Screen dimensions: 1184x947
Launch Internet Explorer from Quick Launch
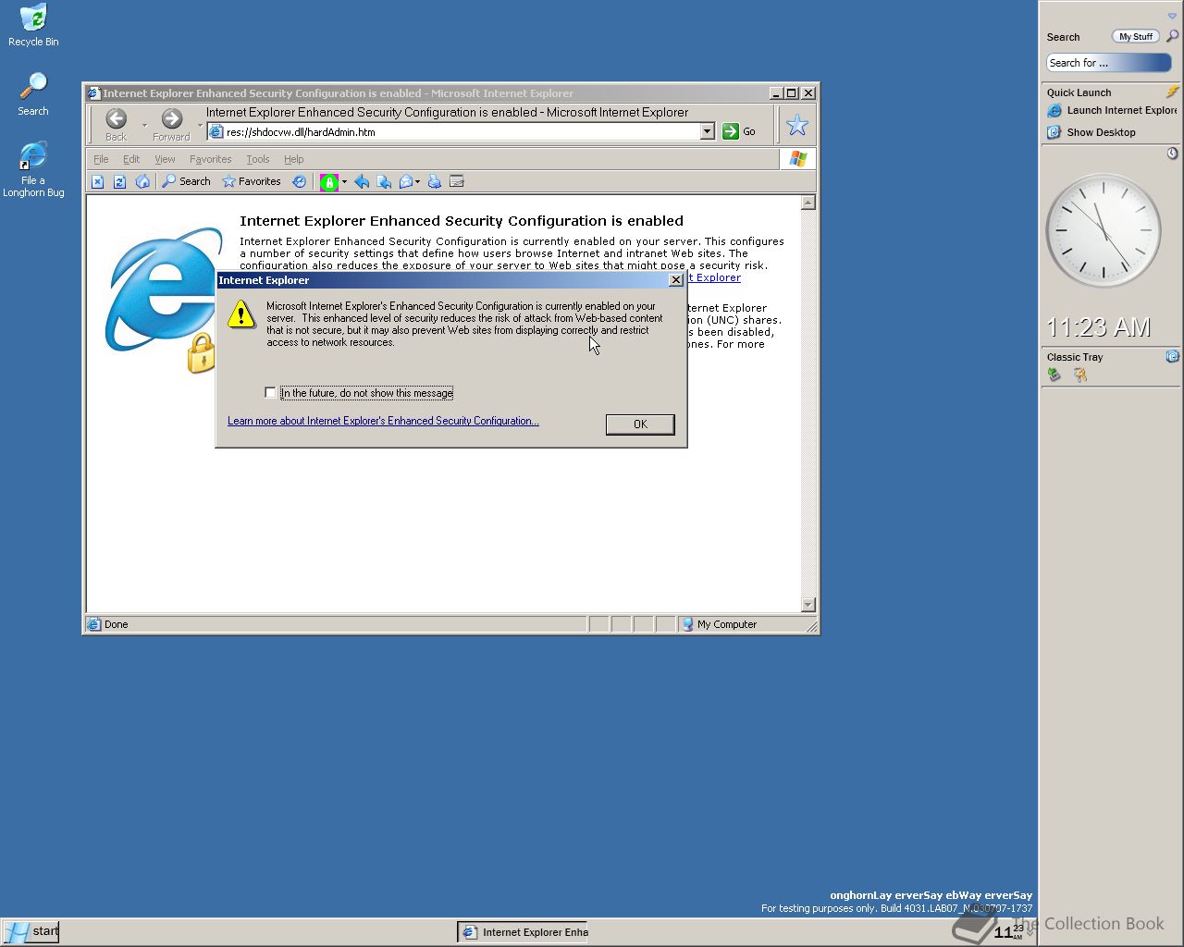point(1112,110)
